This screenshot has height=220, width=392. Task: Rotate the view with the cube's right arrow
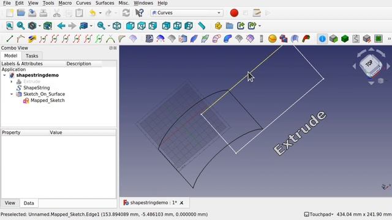(x=388, y=66)
